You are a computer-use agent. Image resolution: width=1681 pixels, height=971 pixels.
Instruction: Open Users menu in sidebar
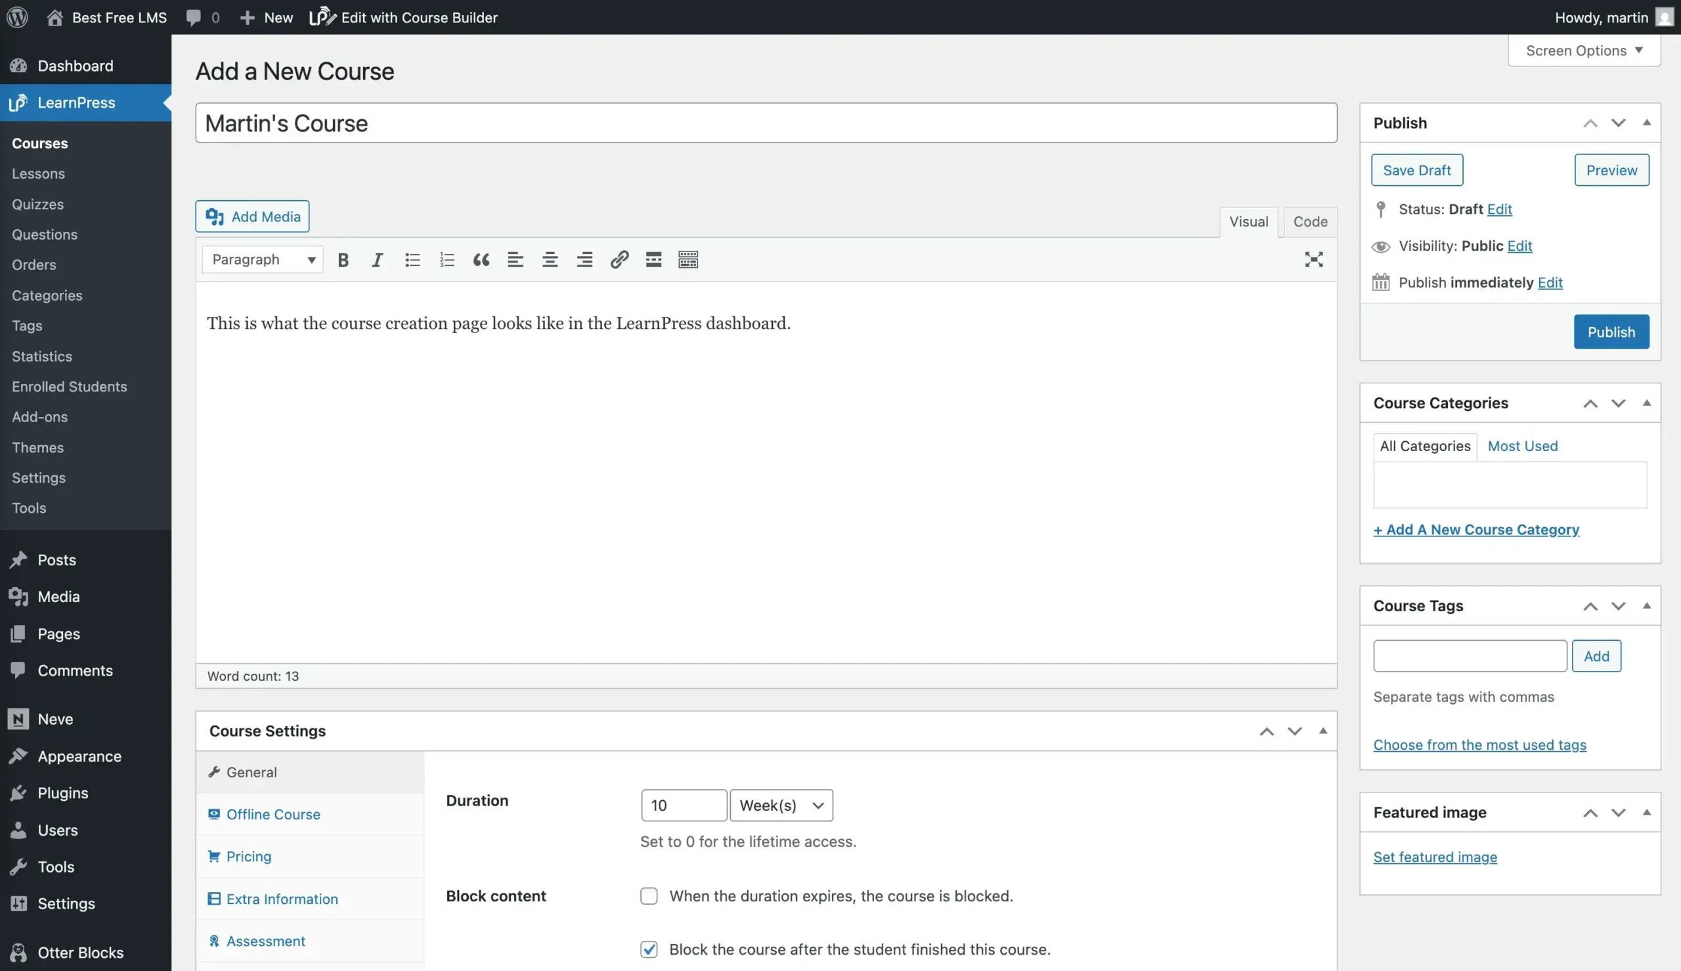(85, 830)
